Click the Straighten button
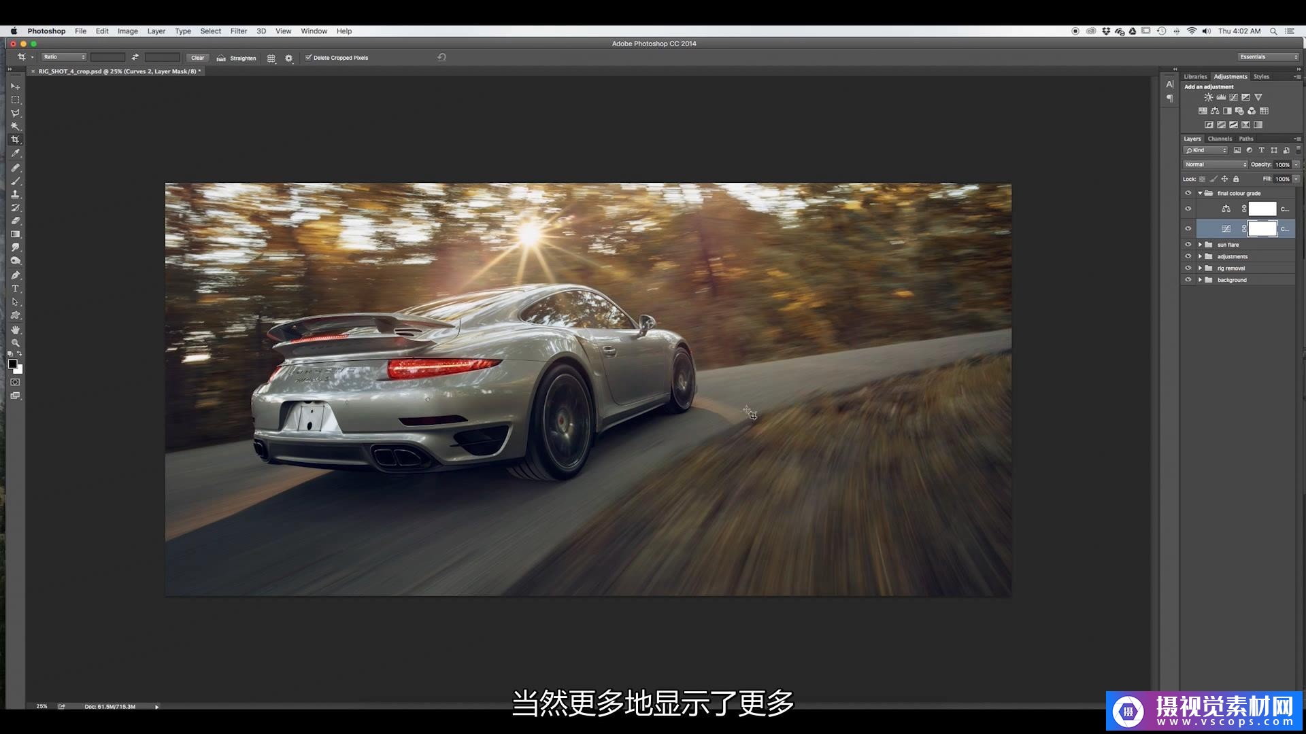The width and height of the screenshot is (1306, 734). (x=237, y=58)
